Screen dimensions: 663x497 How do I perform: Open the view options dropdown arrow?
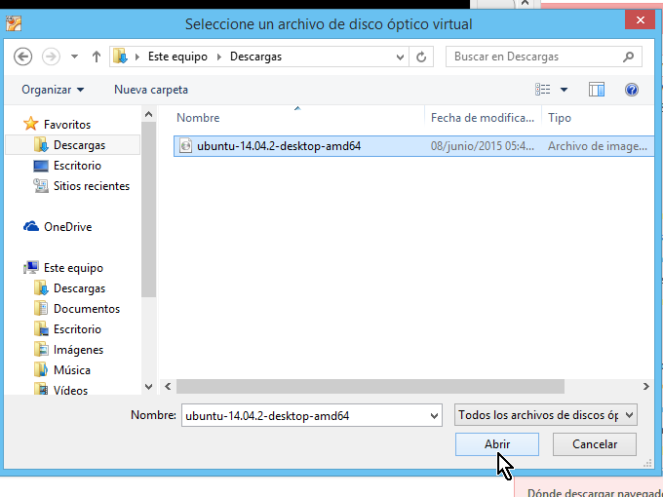564,90
